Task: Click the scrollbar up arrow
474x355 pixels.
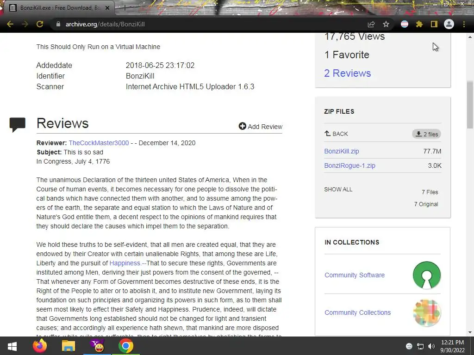Action: (470, 37)
